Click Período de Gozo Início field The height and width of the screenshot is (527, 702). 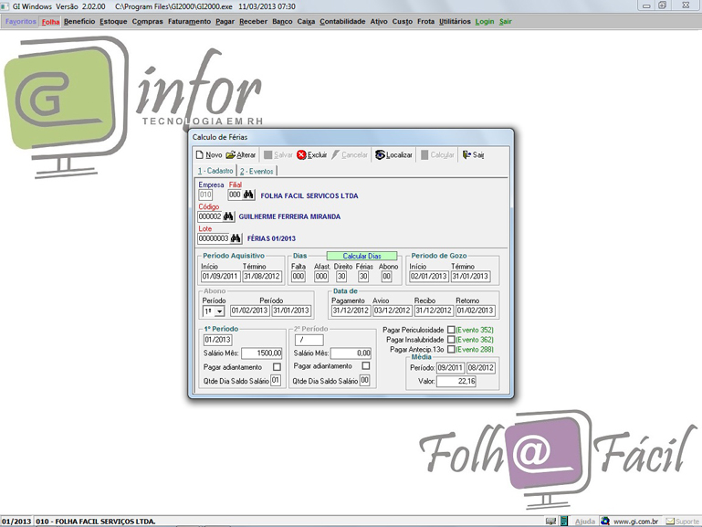[x=429, y=276]
